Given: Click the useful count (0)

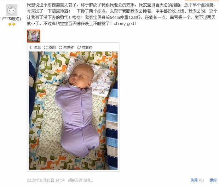Looking at the screenshot, I should pyautogui.click(x=201, y=180).
